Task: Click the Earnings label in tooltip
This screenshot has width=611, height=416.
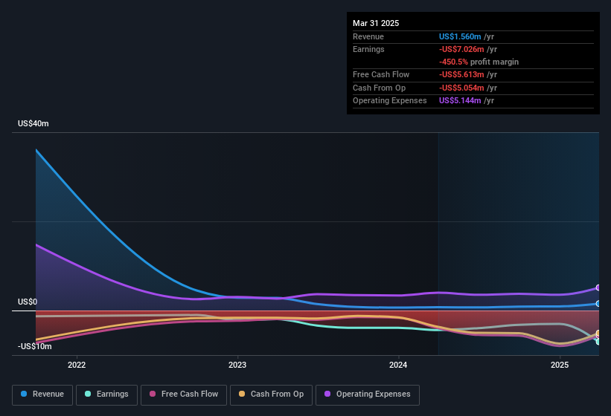Action: click(368, 49)
